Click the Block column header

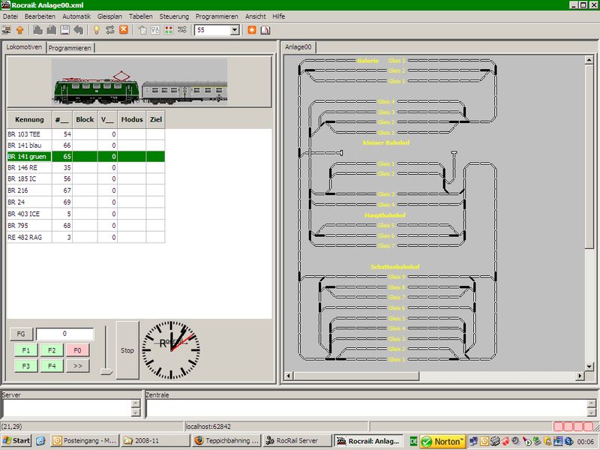pyautogui.click(x=85, y=119)
